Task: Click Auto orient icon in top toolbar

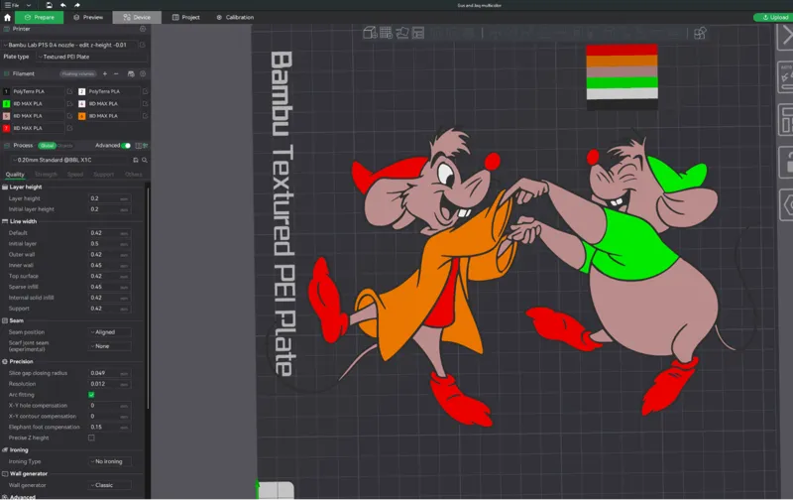Action: [x=402, y=33]
